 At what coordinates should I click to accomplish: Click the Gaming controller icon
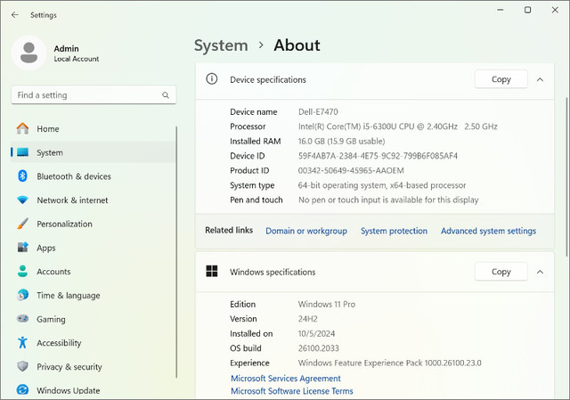point(22,319)
